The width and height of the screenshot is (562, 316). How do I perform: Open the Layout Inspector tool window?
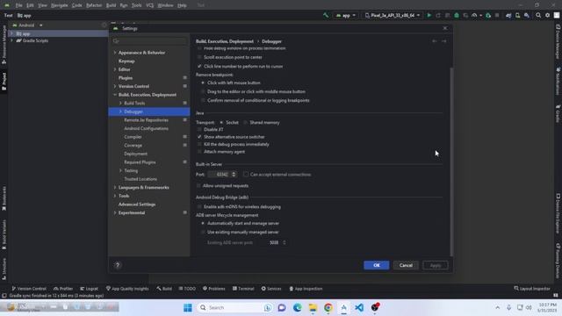[x=532, y=289]
